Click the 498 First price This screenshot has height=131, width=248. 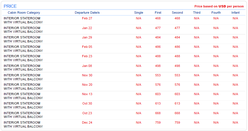coord(158,66)
